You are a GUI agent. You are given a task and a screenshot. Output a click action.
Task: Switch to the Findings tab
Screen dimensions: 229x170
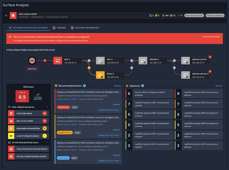60,28
